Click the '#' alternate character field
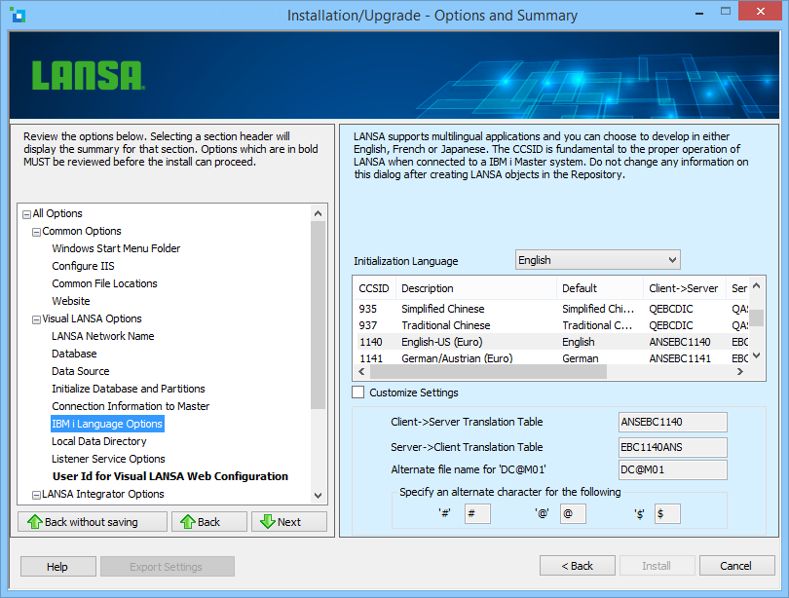The image size is (789, 598). tap(477, 514)
